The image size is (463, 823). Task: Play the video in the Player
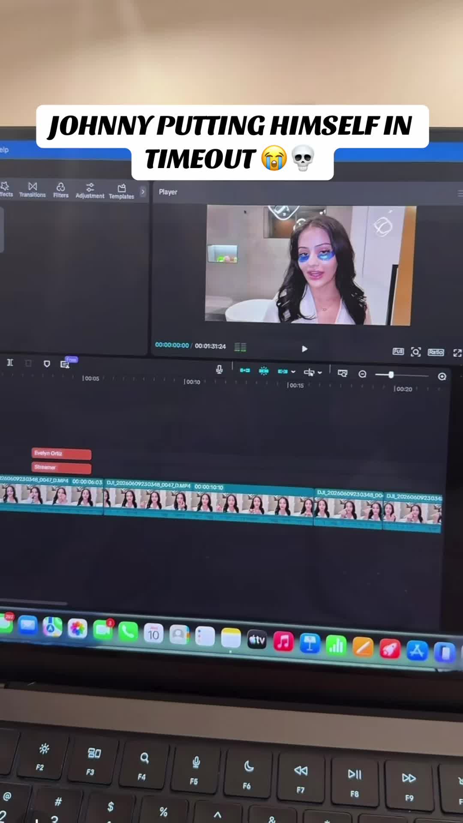tap(304, 349)
